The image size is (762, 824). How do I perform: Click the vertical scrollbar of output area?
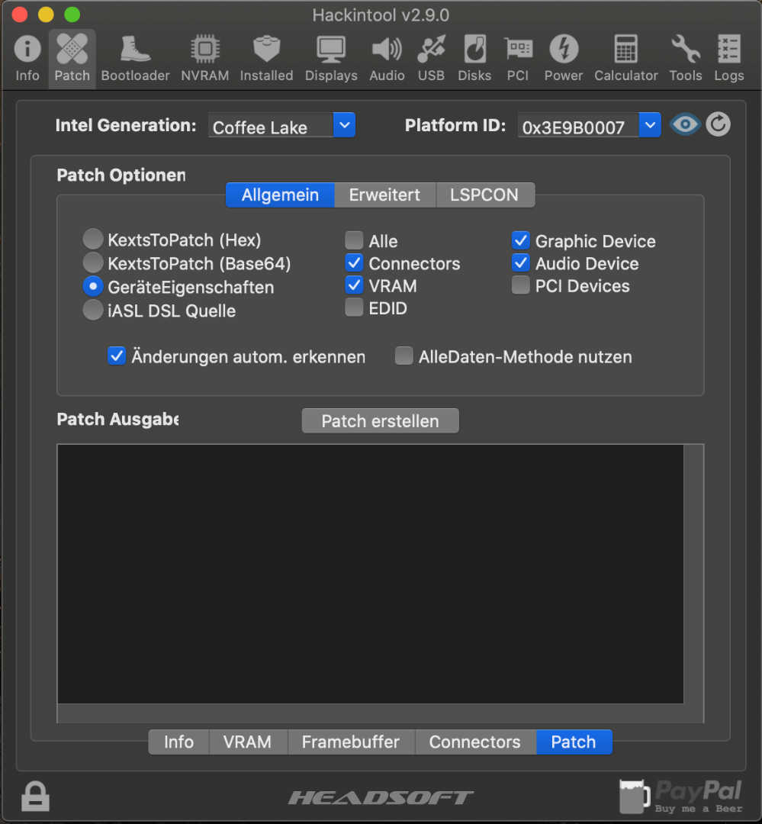tap(693, 573)
